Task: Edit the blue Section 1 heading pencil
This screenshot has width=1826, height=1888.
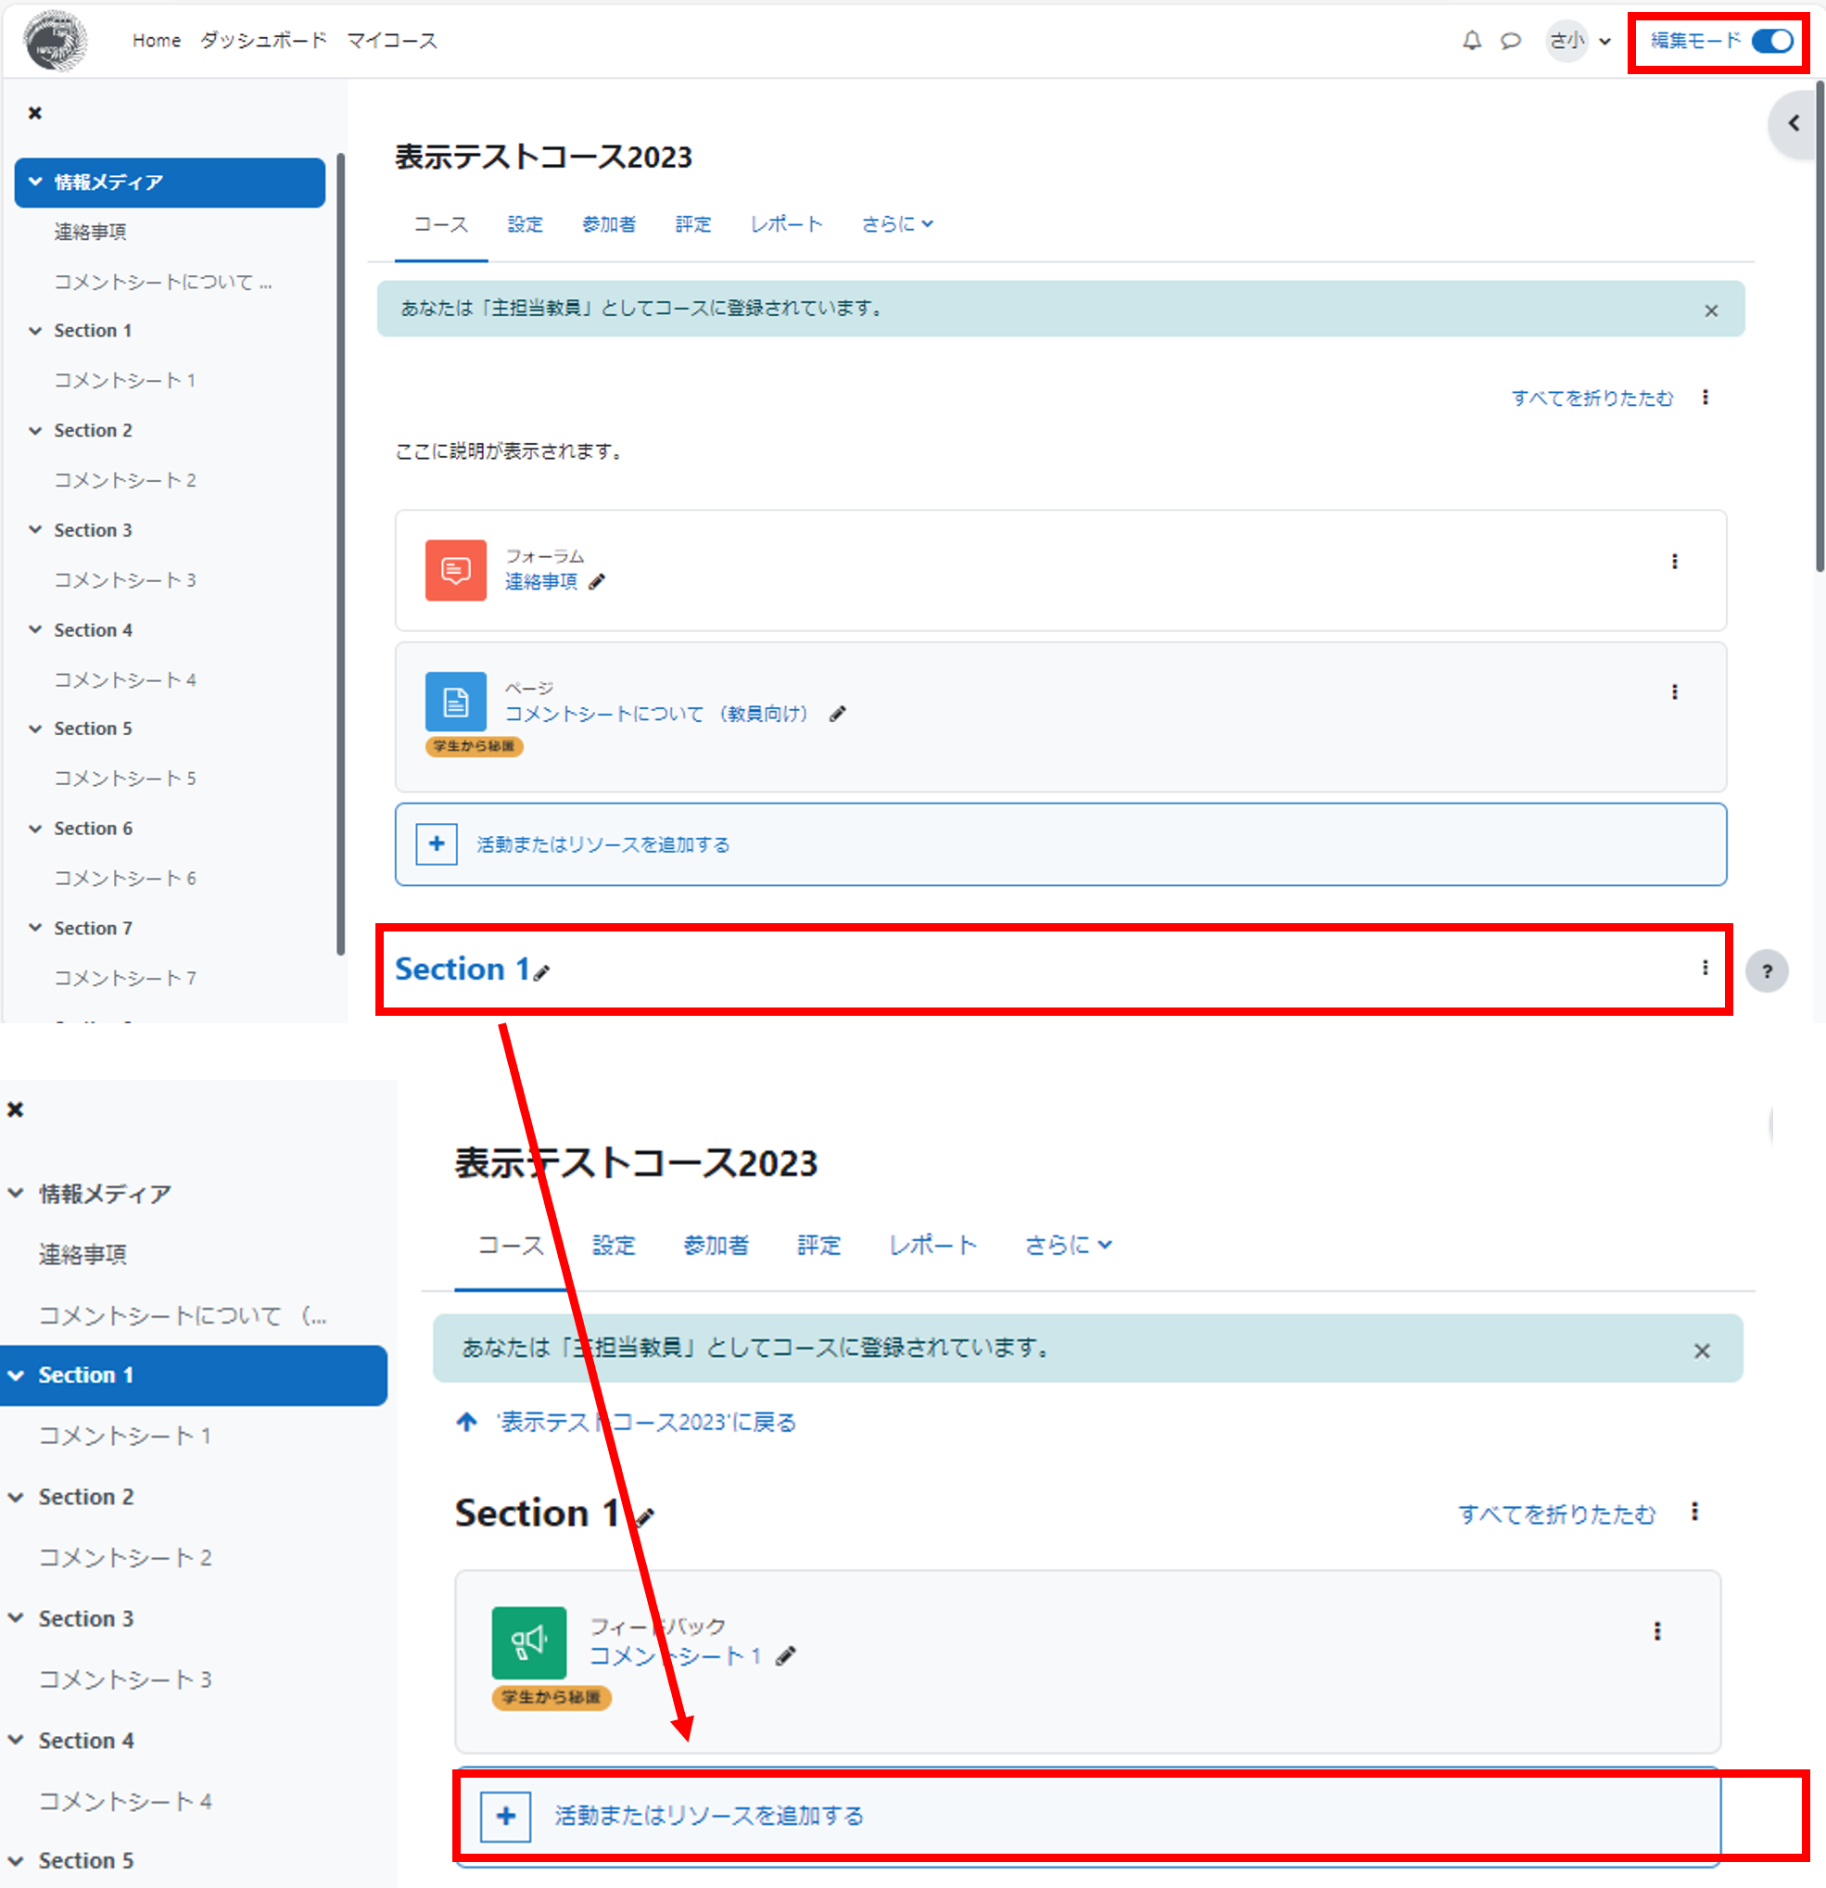Action: pyautogui.click(x=542, y=973)
